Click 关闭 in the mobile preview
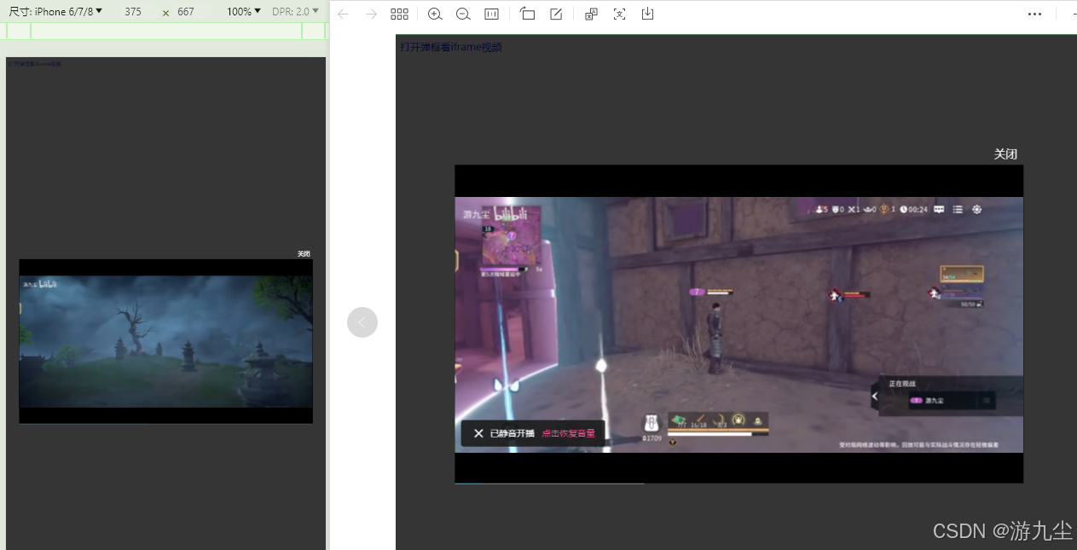This screenshot has width=1077, height=550. [304, 254]
